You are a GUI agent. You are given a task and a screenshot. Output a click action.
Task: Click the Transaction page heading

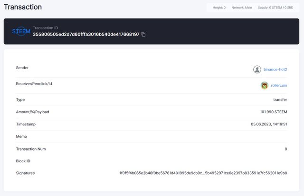23,7
